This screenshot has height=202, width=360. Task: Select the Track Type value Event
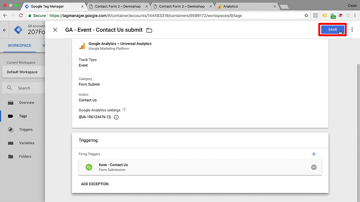tap(83, 65)
